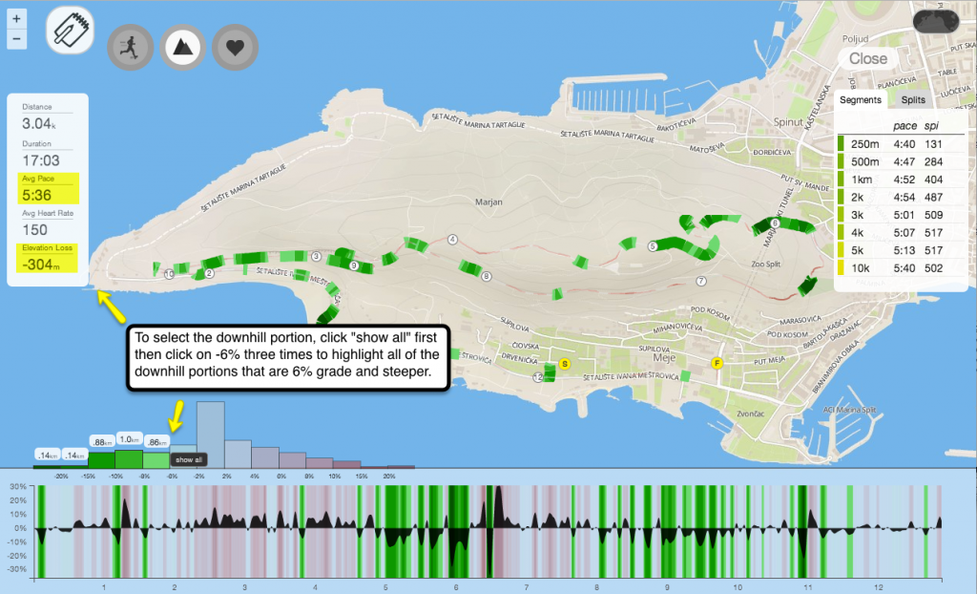977x594 pixels.
Task: Select the 1km segment row
Action: click(x=901, y=180)
